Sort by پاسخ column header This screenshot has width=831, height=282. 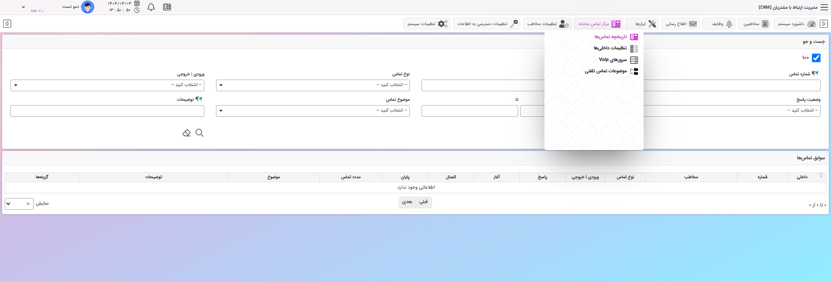tap(542, 177)
